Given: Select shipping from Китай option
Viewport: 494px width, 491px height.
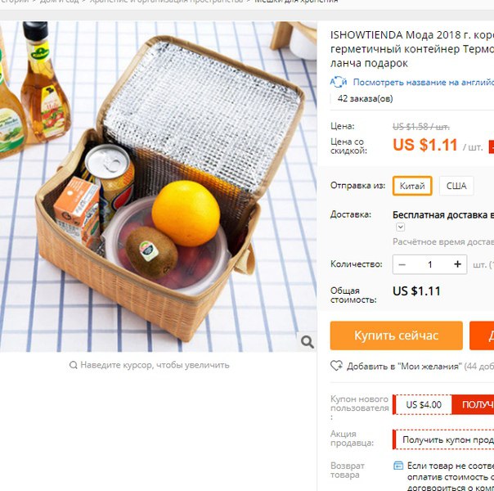Looking at the screenshot, I should click(x=412, y=186).
